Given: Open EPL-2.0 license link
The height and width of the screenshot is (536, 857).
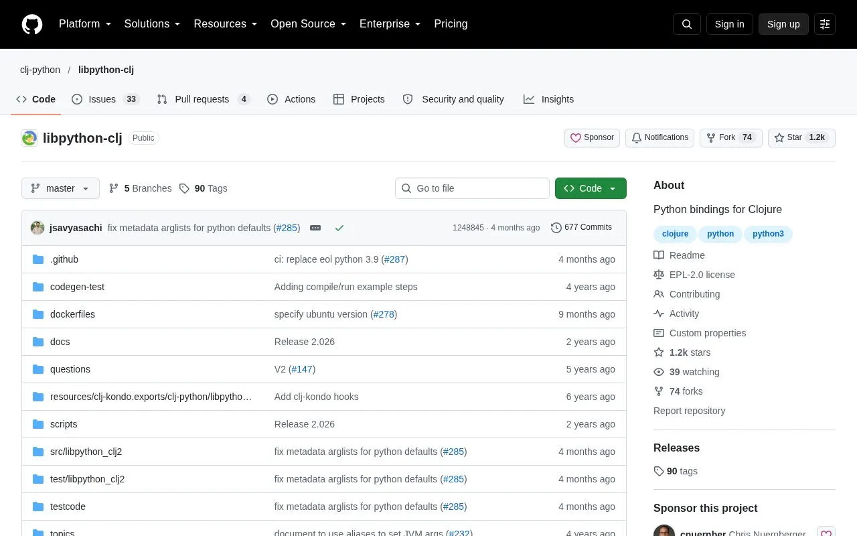Looking at the screenshot, I should (694, 275).
